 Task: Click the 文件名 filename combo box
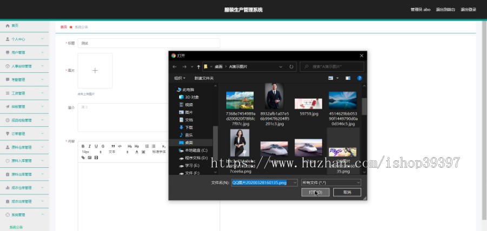point(264,182)
